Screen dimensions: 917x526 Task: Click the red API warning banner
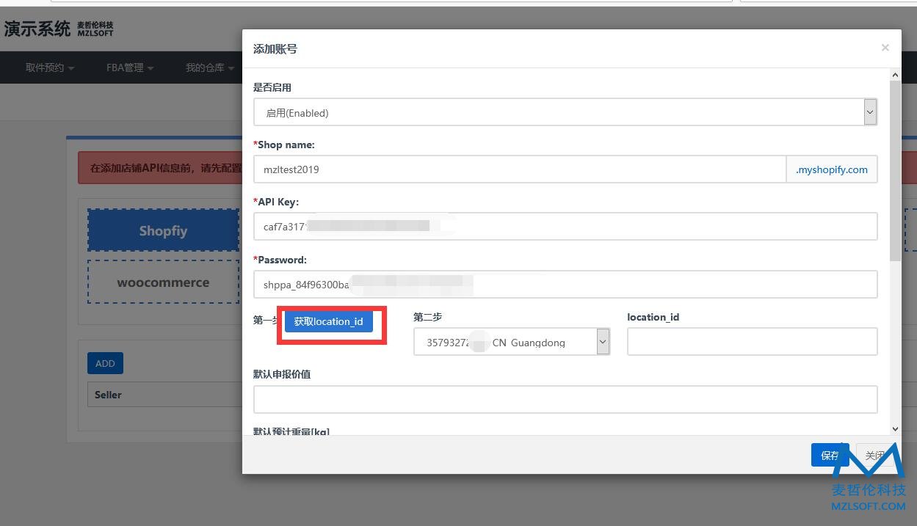coord(160,168)
